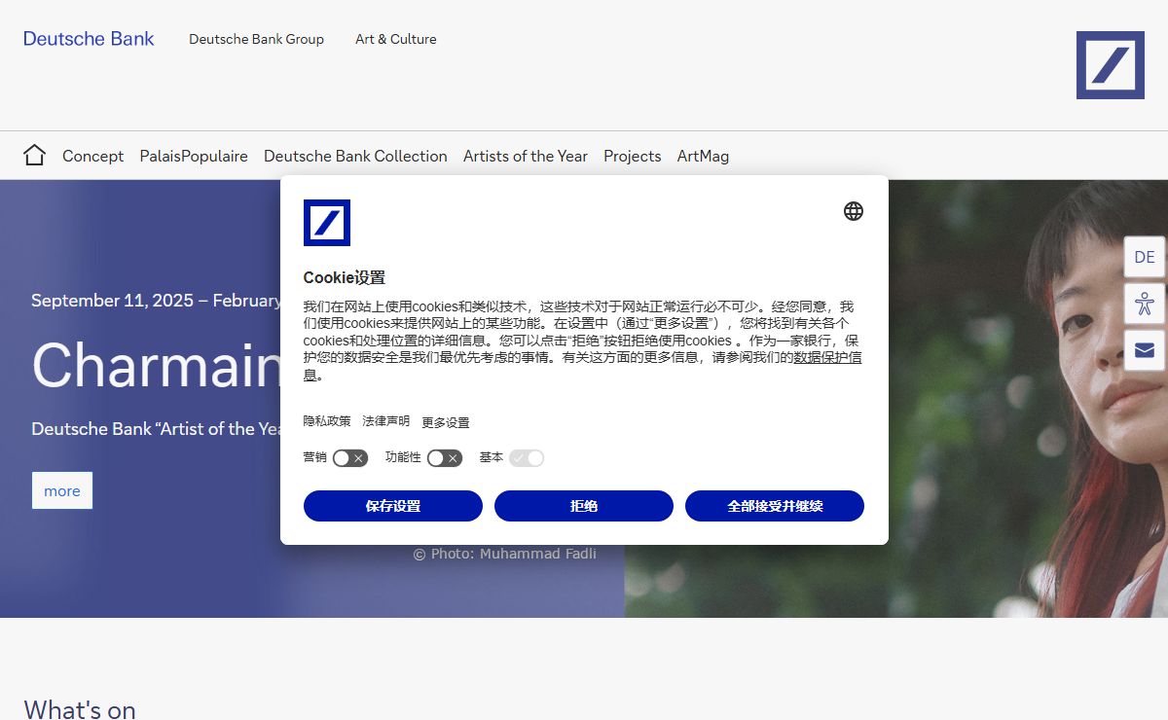
Task: Toggle the 营销 marketing cookie switch
Action: tap(350, 458)
